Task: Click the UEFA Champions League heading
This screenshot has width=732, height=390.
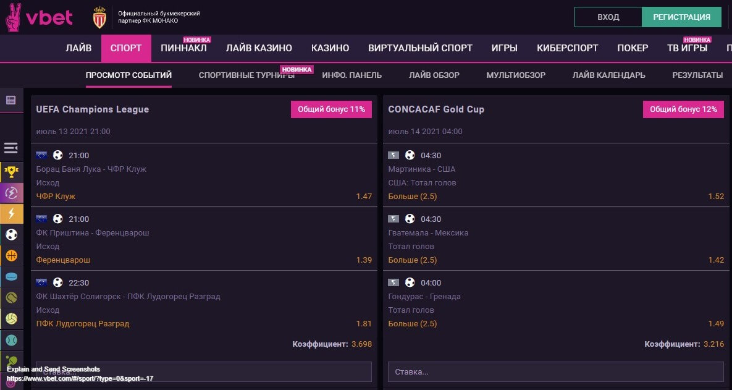Action: click(x=93, y=109)
